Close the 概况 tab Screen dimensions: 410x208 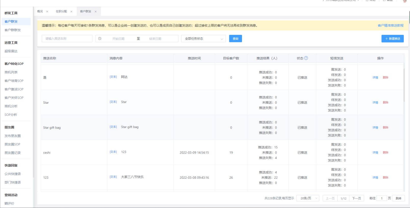(x=47, y=11)
